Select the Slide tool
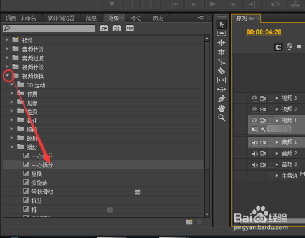The width and height of the screenshot is (305, 238). click(x=222, y=90)
